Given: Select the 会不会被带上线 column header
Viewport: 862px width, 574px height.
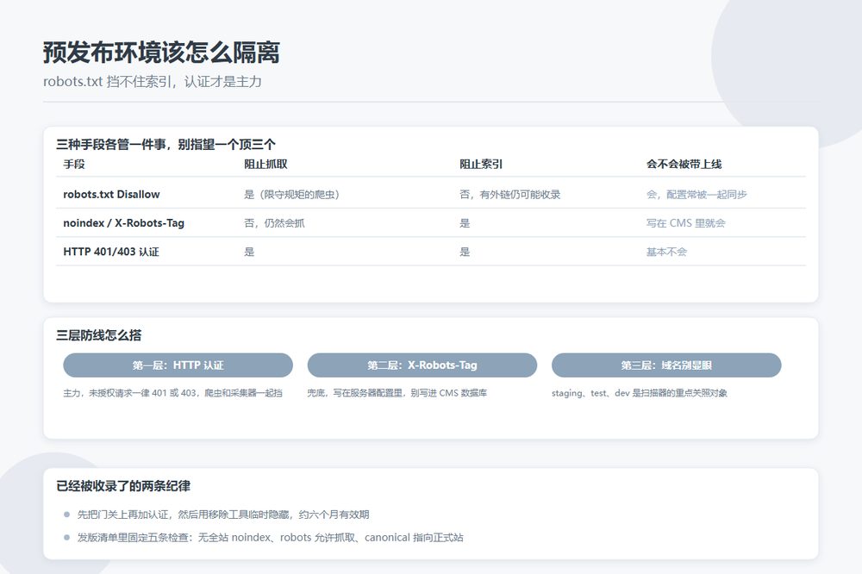Looking at the screenshot, I should coord(684,164).
